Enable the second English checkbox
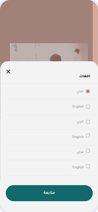 88,135
